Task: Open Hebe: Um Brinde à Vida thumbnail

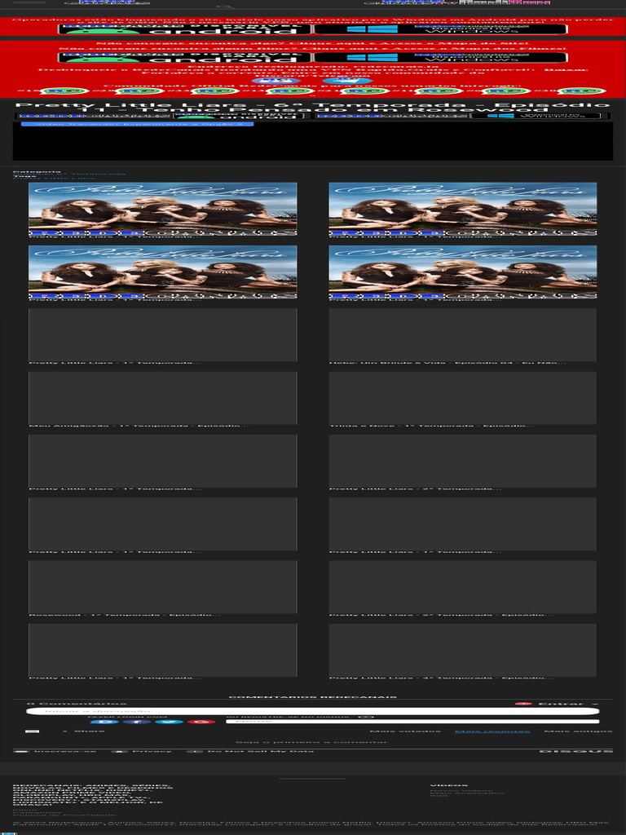Action: point(463,334)
